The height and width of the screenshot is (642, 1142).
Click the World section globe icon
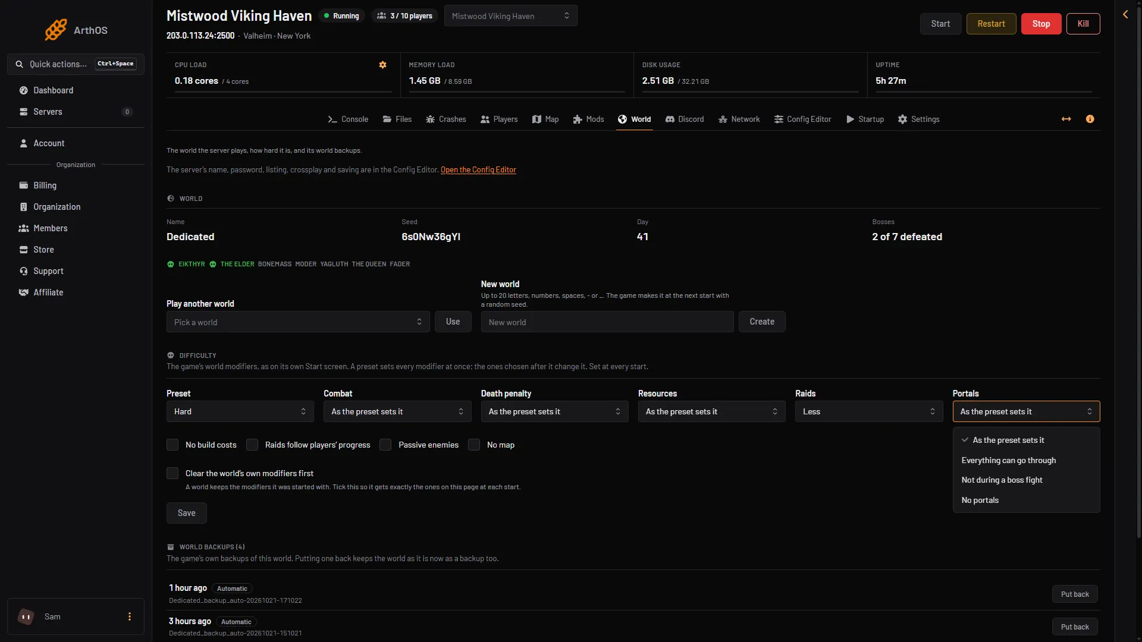coord(171,199)
